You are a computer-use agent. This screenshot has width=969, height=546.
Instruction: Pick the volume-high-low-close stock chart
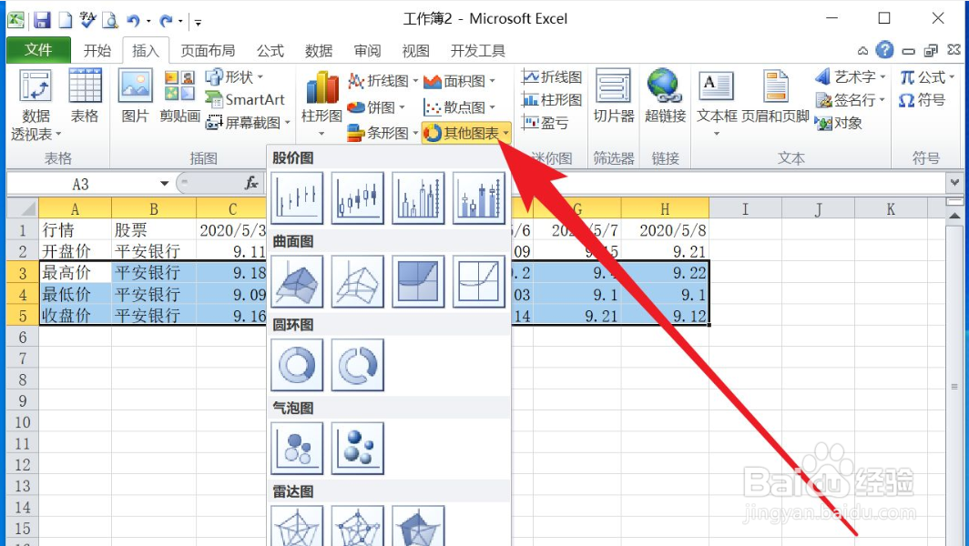point(418,197)
